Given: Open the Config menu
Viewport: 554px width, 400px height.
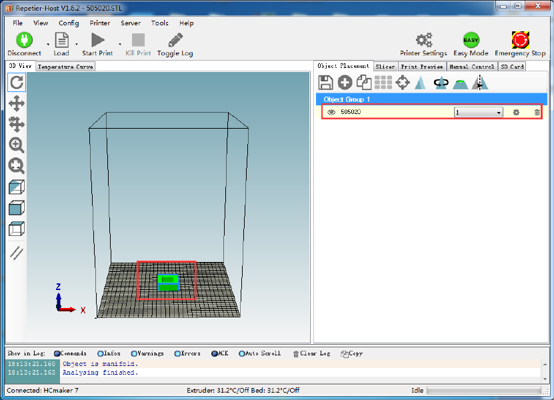Looking at the screenshot, I should click(x=69, y=23).
